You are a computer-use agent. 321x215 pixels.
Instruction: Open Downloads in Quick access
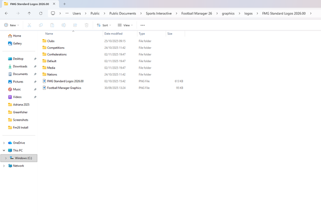click(x=20, y=66)
